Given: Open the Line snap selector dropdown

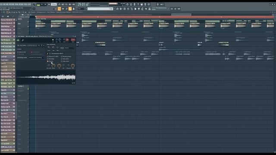Looking at the screenshot, I should click(82, 9).
